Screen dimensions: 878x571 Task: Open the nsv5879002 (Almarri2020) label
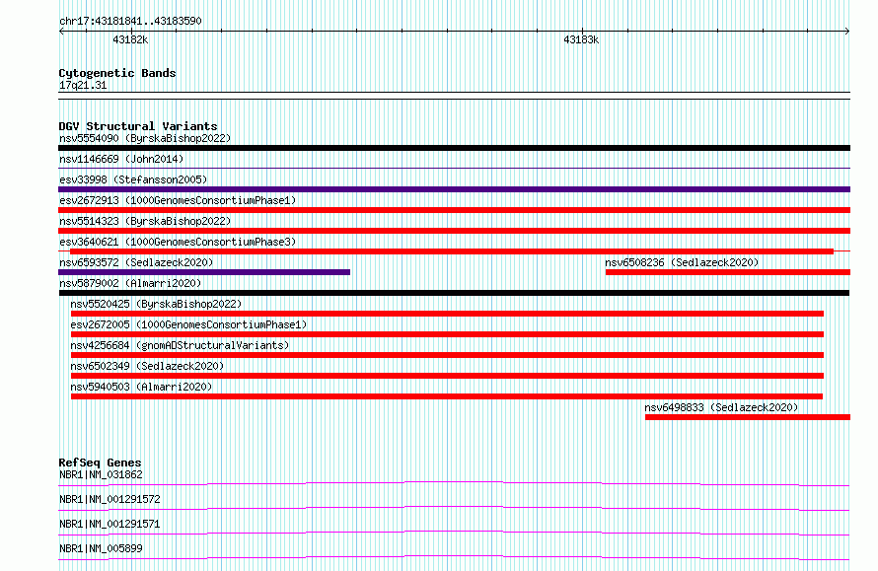(x=130, y=283)
